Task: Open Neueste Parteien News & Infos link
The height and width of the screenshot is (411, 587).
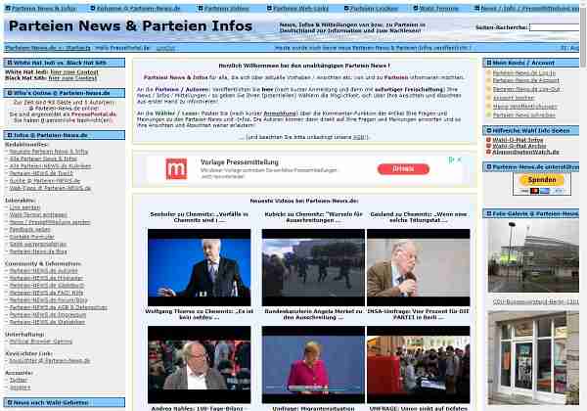Action: tap(49, 152)
